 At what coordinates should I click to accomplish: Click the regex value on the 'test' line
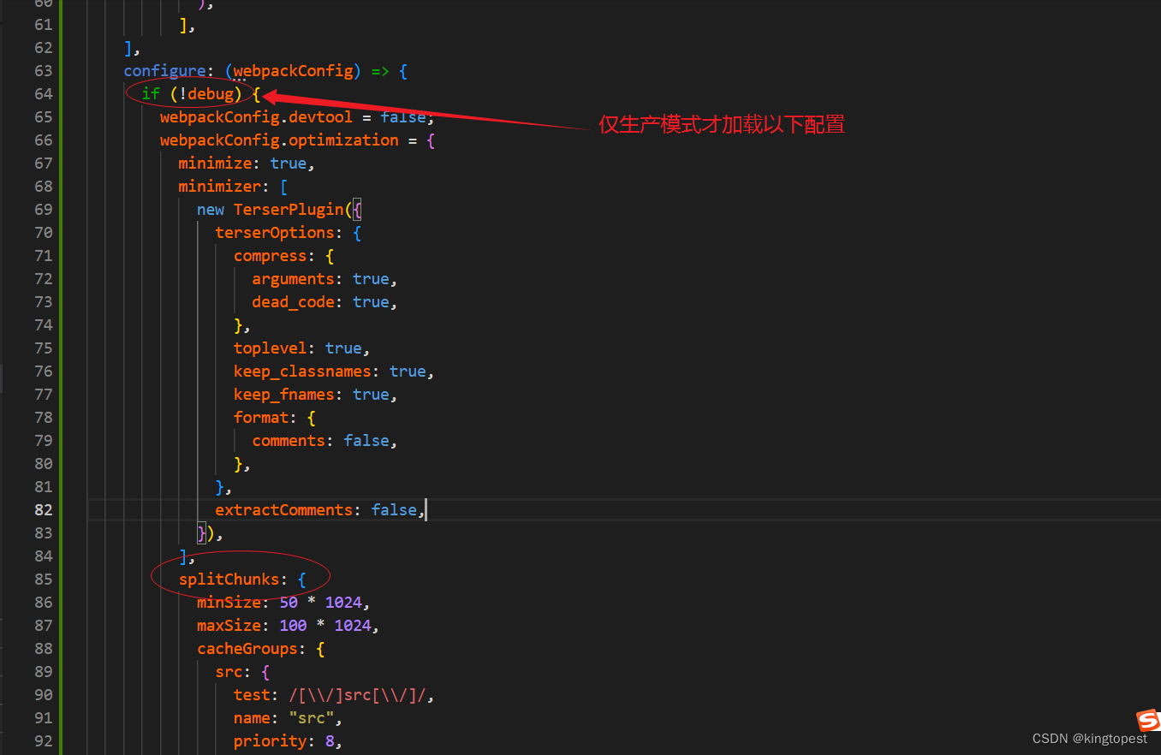358,694
